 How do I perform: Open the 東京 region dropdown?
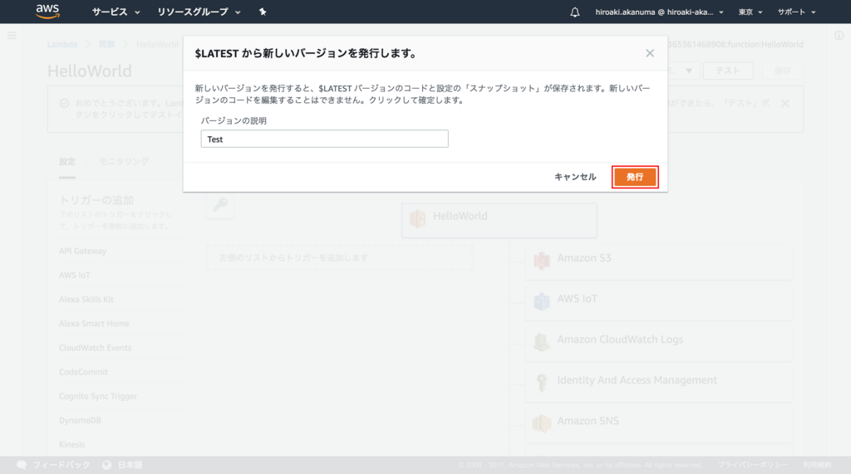coord(750,12)
